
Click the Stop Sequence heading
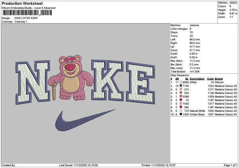180,75
